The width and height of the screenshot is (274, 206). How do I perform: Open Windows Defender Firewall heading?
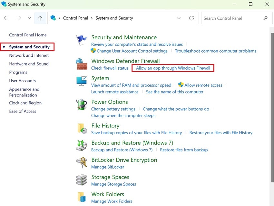click(x=125, y=61)
